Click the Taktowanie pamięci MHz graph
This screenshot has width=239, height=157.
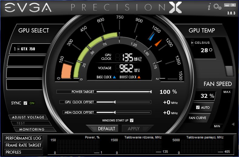click(x=202, y=146)
